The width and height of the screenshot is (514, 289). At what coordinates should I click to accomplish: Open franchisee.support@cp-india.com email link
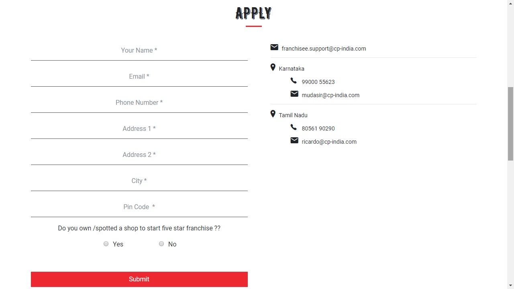(x=324, y=49)
